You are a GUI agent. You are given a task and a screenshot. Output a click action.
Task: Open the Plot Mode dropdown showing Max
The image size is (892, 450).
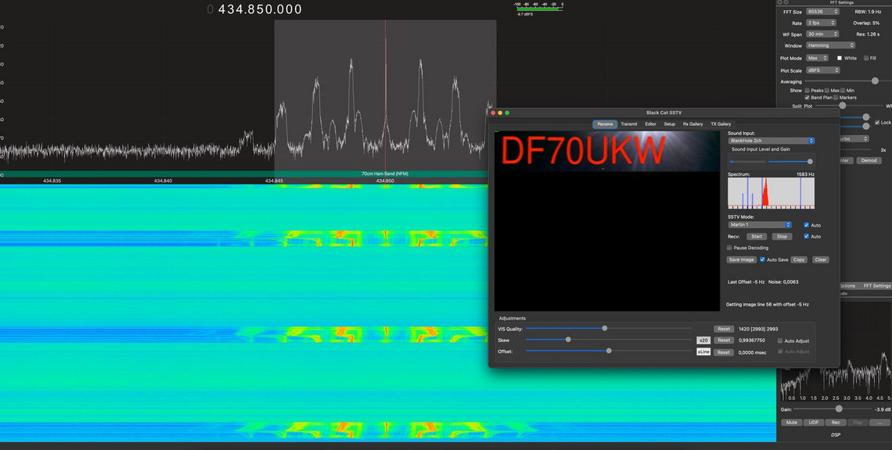click(817, 58)
